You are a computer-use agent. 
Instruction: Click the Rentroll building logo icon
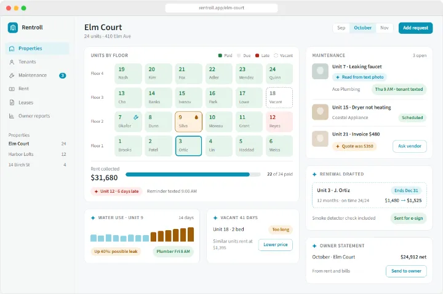click(x=13, y=28)
